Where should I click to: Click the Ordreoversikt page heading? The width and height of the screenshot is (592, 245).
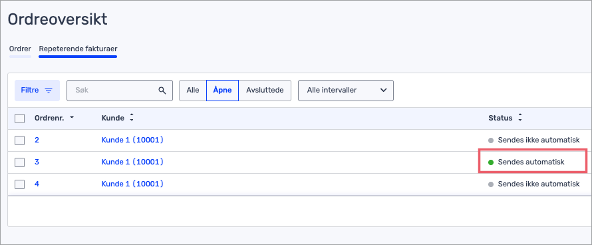[58, 19]
